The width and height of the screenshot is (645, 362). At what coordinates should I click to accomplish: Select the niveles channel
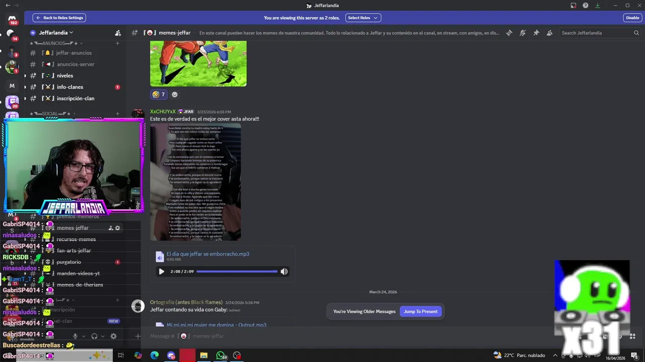(75, 75)
